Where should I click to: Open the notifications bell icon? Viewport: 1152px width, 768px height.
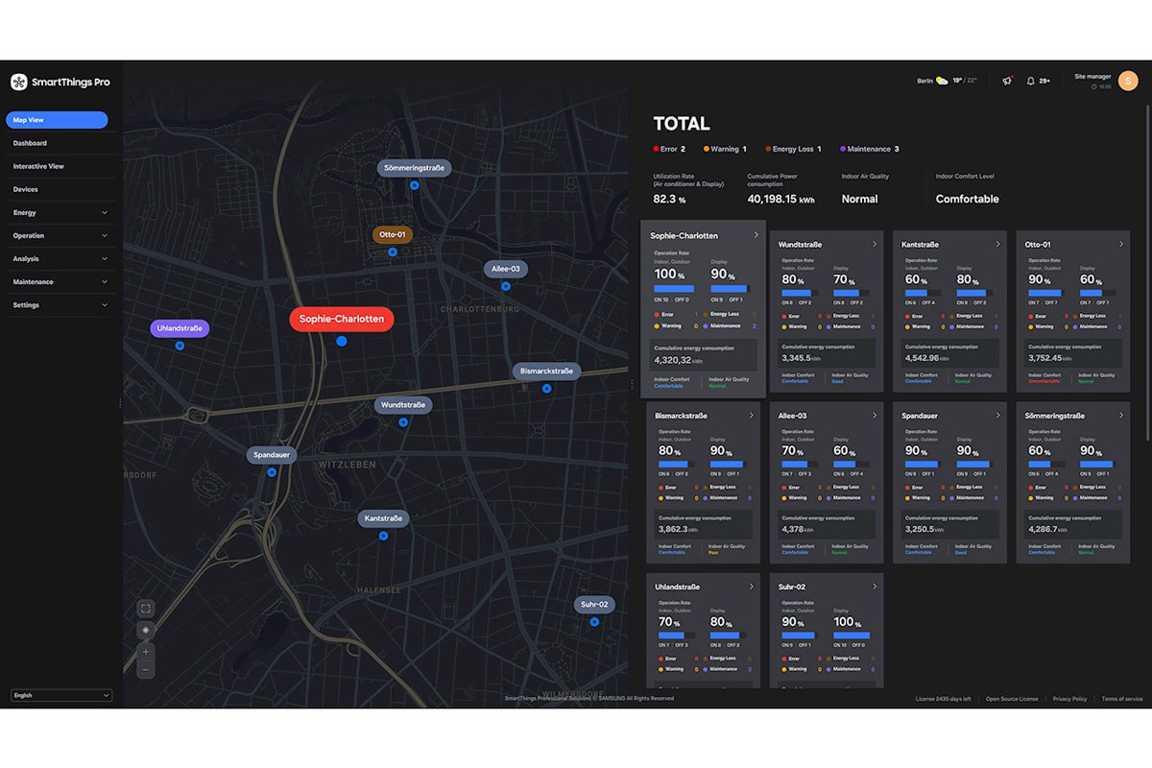coord(1031,81)
